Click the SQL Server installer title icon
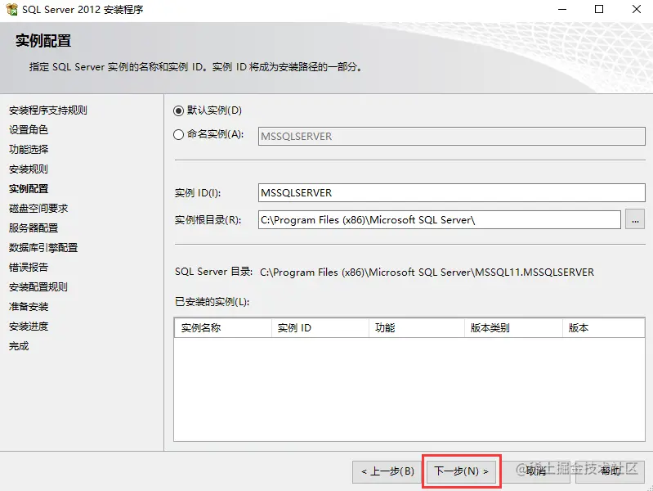The height and width of the screenshot is (491, 653). [11, 9]
